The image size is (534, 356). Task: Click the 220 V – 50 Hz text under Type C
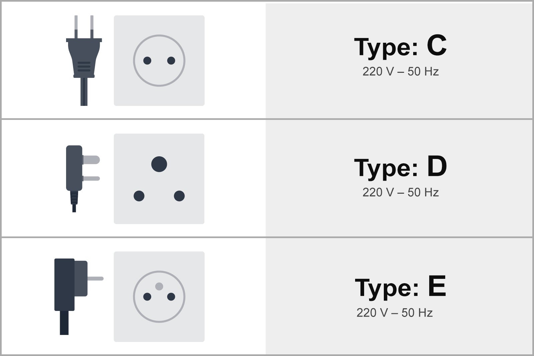(400, 71)
